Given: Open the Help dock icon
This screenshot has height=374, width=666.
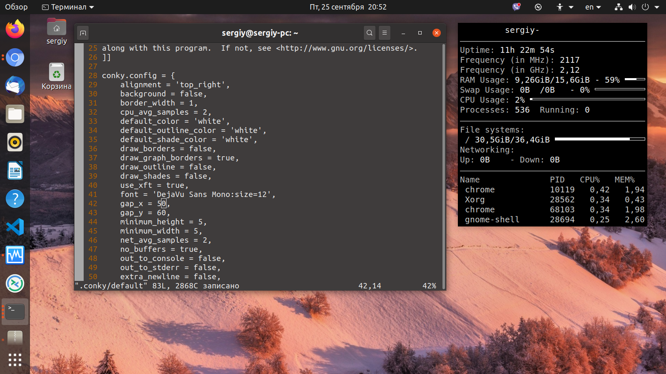Looking at the screenshot, I should [15, 199].
